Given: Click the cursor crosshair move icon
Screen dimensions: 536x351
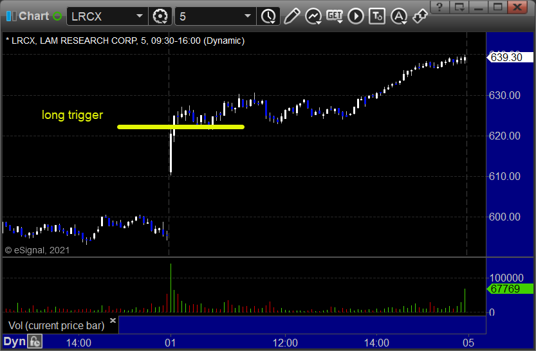Looking at the screenshot, I should 420,16.
